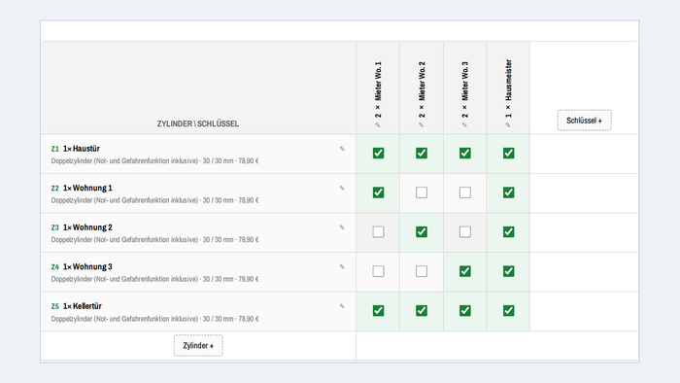Edit the Mieter Wo. 1 key pencil icon

click(x=378, y=125)
